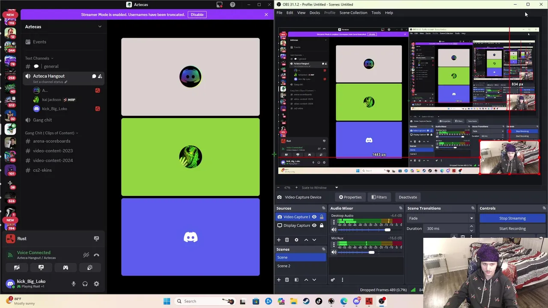Screen dimensions: 548x308
Task: Click Deactivate for the capture device
Action: 408,197
